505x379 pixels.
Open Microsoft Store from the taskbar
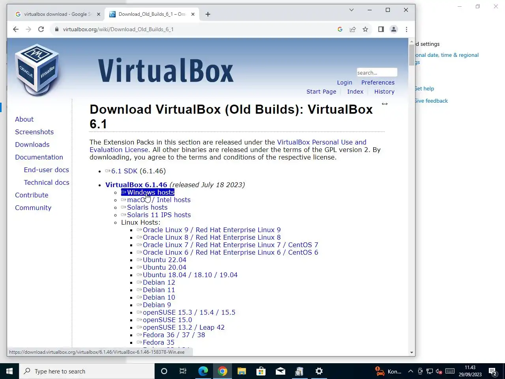[x=261, y=371]
